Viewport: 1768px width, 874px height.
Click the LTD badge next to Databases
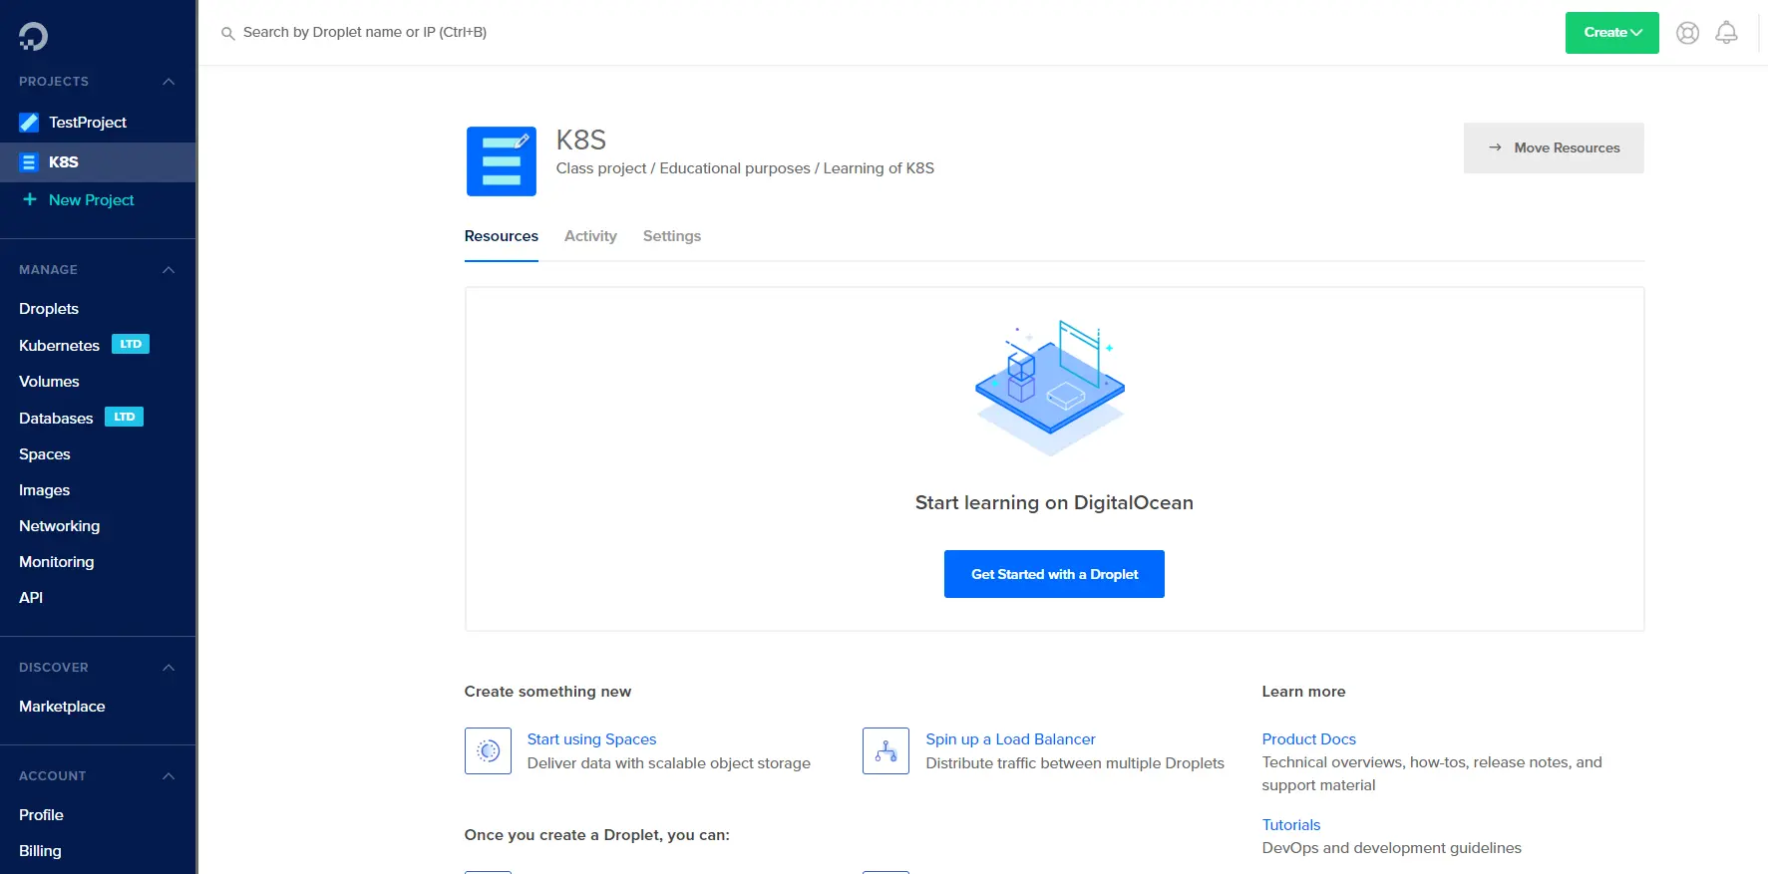coord(124,418)
